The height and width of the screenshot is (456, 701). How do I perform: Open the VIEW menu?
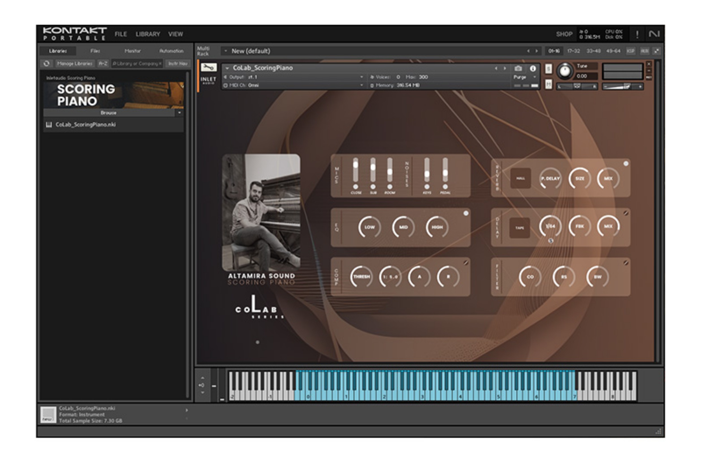click(176, 34)
